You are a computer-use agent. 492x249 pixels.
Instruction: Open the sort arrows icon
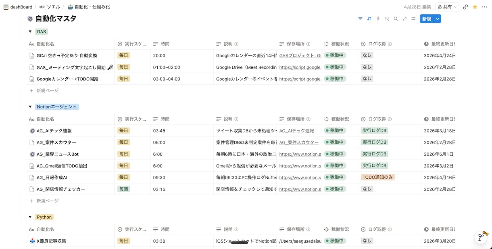369,19
